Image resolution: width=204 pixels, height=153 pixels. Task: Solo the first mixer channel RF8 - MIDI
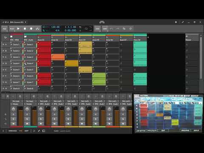(x=13, y=119)
